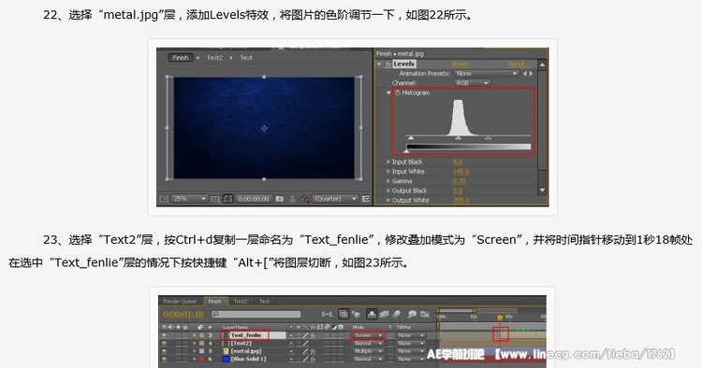Open the RGB Channel dropdown
Image resolution: width=702 pixels, height=368 pixels.
472,83
